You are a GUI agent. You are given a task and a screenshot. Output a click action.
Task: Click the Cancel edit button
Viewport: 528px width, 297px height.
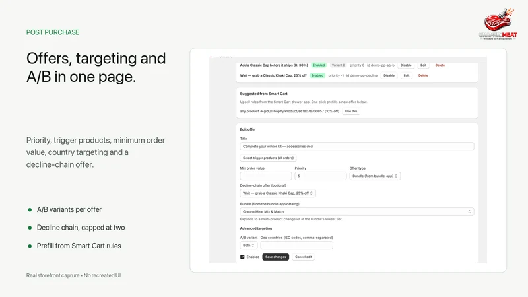pyautogui.click(x=304, y=257)
